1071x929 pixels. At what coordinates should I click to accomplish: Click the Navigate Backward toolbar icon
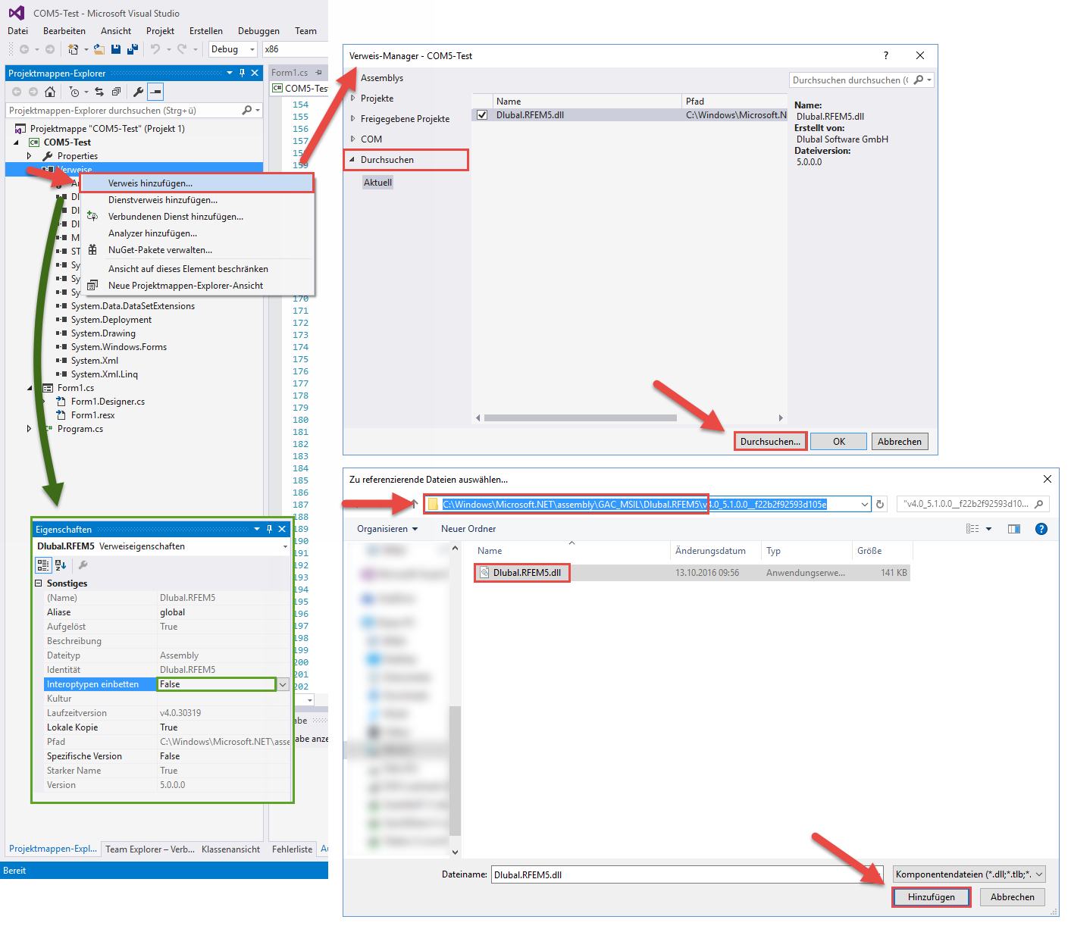click(24, 49)
